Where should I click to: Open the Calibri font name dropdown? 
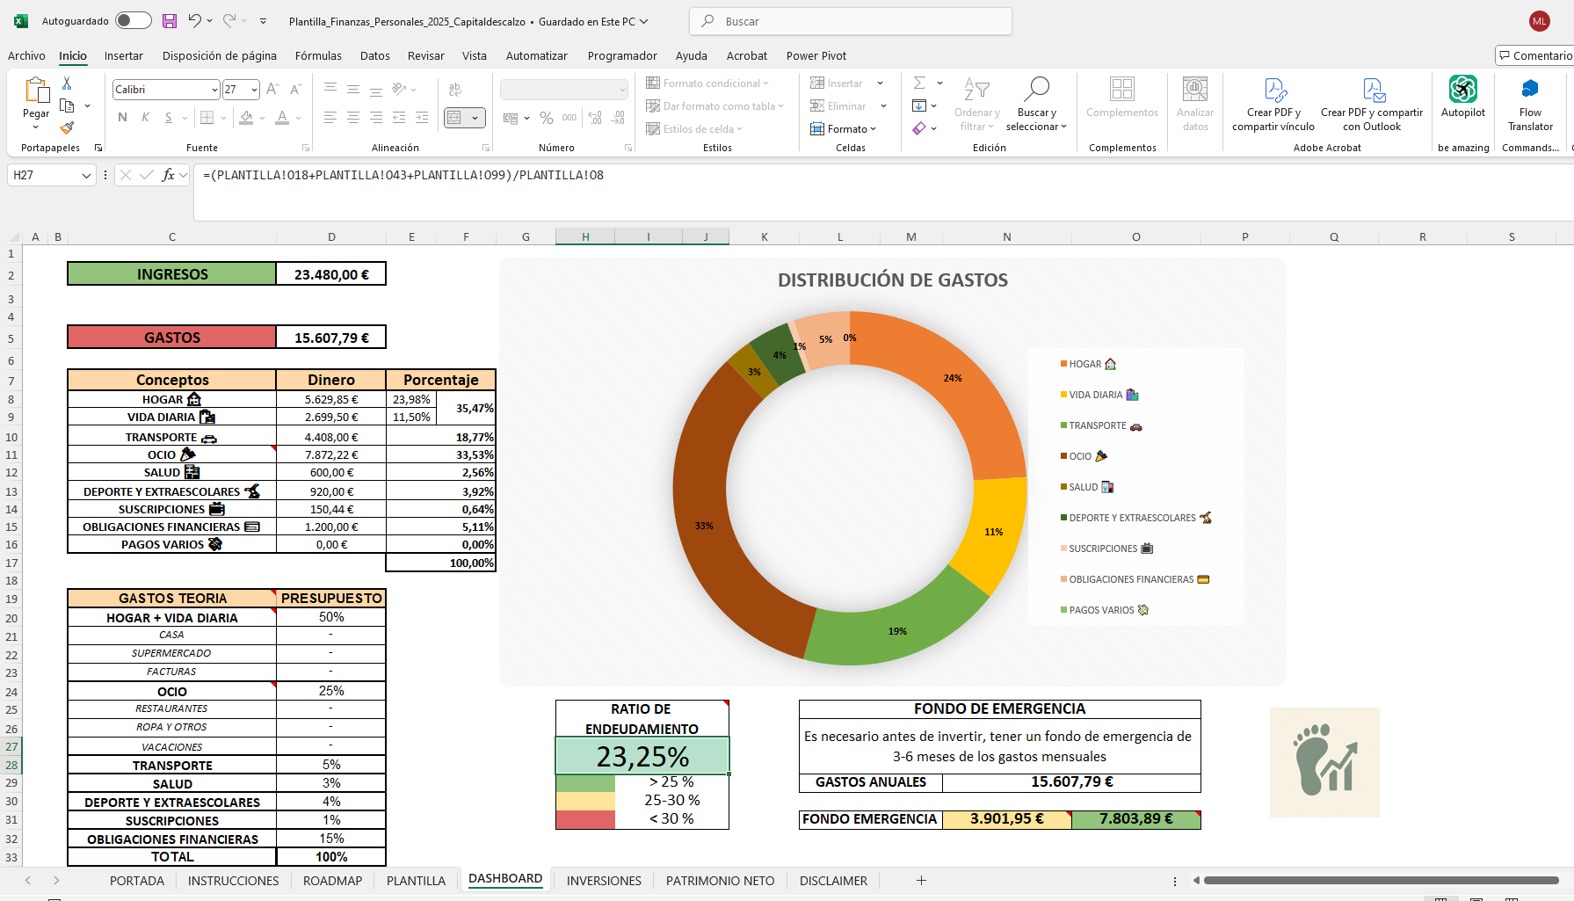214,90
